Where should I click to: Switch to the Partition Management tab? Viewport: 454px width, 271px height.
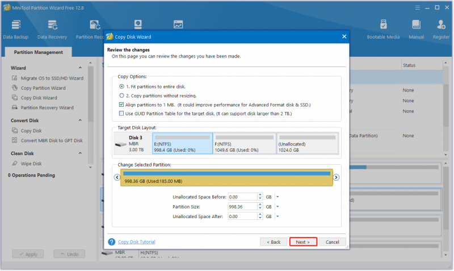(38, 52)
